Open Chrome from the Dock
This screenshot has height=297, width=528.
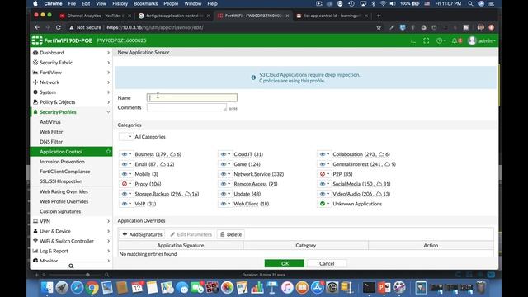[92, 288]
